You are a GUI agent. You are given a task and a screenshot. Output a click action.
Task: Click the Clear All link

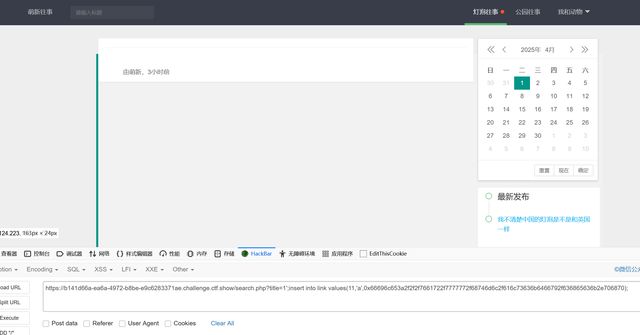coord(222,323)
